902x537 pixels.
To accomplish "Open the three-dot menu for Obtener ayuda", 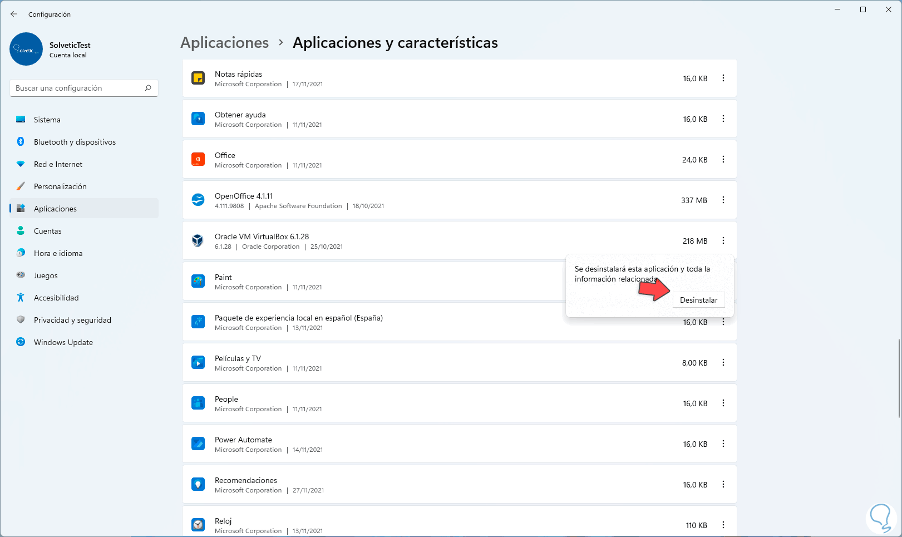I will [x=723, y=119].
